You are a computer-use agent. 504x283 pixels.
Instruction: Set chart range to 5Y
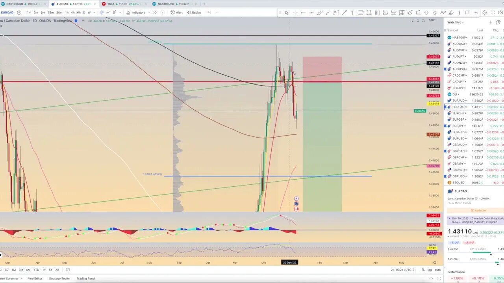pos(50,270)
